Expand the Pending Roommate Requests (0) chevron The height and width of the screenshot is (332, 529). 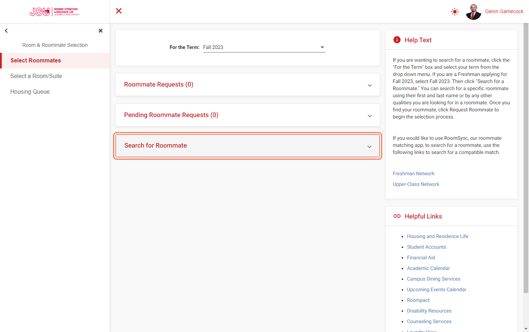(370, 116)
